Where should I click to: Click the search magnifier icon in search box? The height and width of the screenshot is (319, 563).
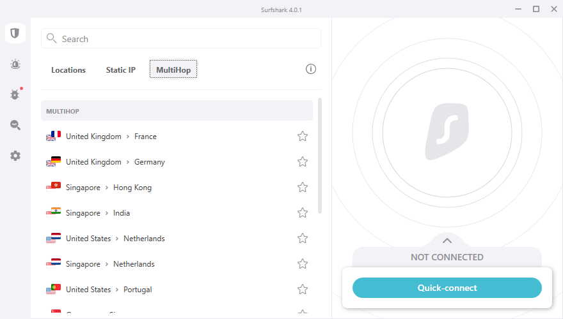click(x=52, y=39)
